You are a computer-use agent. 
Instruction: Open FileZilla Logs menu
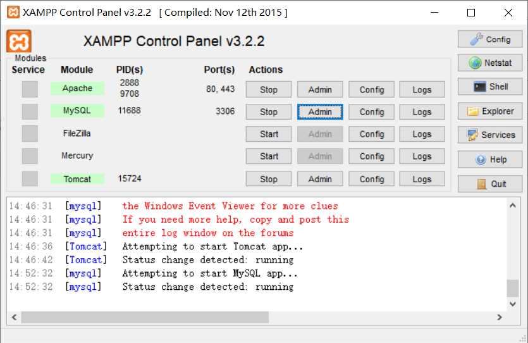pos(422,134)
